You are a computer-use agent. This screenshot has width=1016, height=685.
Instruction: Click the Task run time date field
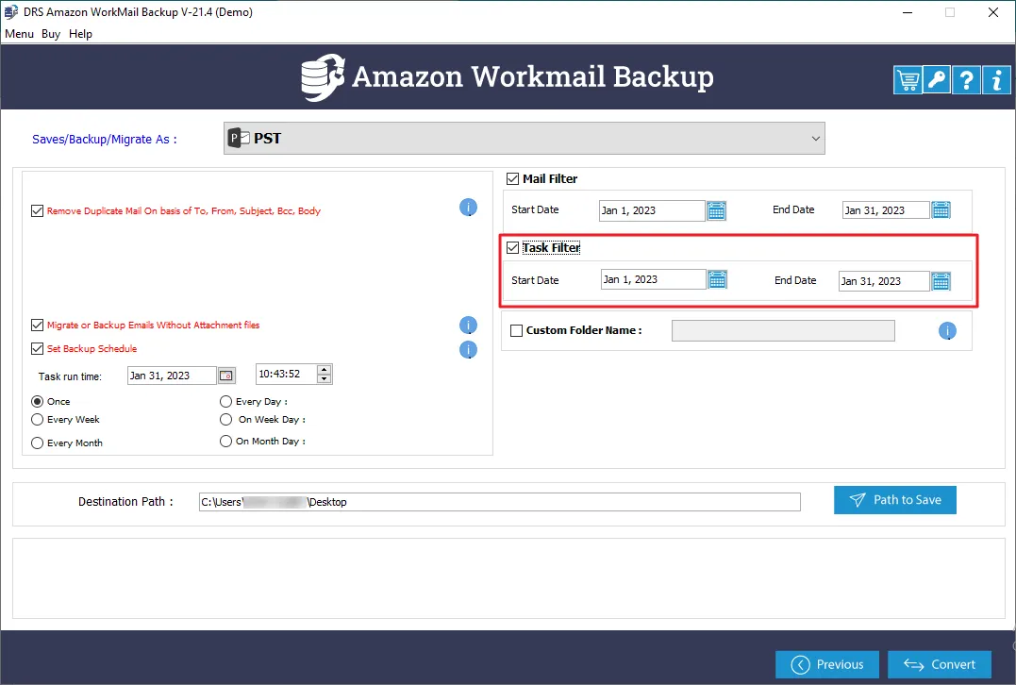pyautogui.click(x=172, y=376)
